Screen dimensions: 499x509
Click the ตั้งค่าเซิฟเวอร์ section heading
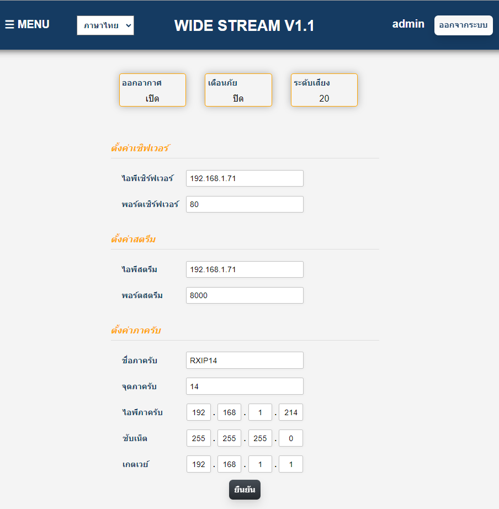point(141,148)
